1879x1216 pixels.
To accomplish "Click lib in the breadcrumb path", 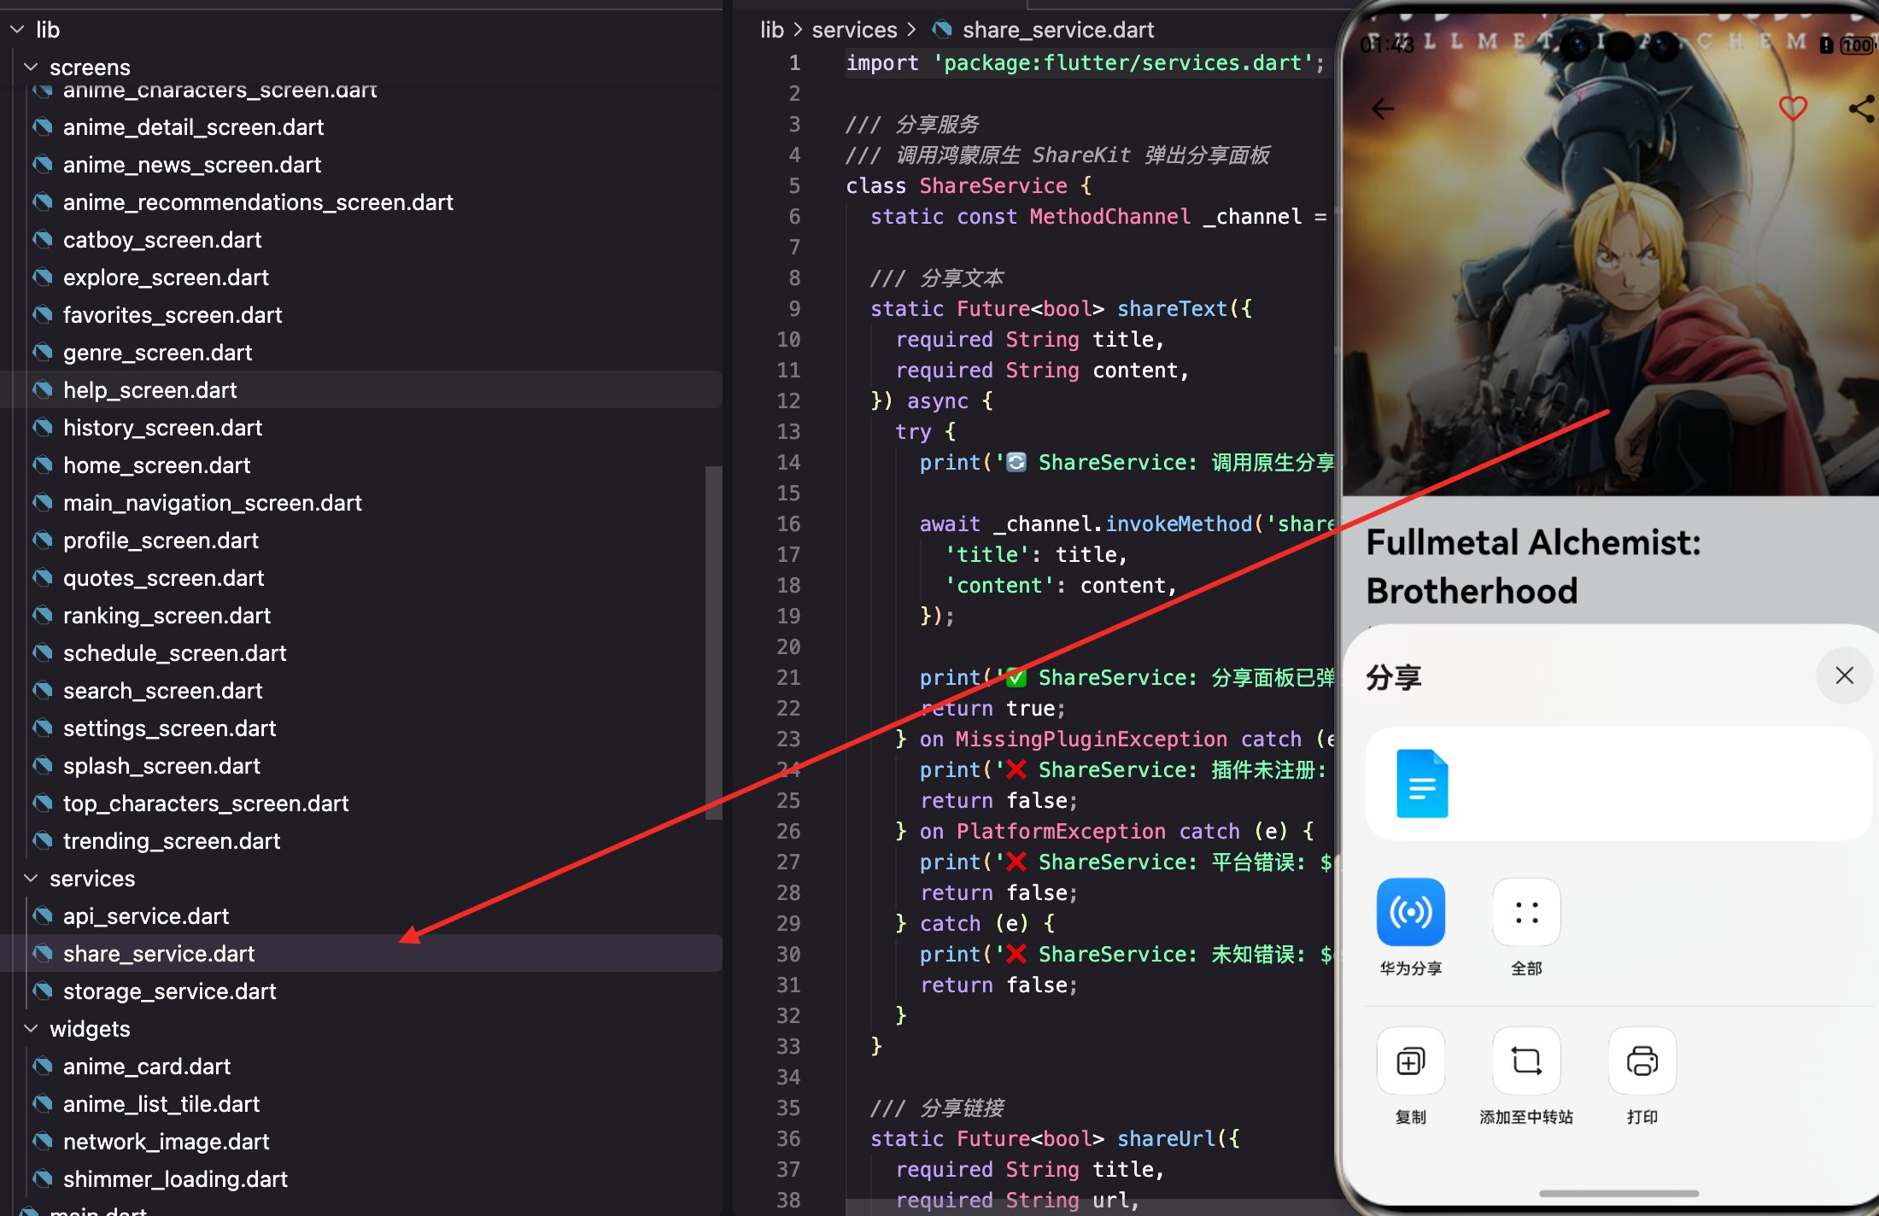I will tap(771, 30).
